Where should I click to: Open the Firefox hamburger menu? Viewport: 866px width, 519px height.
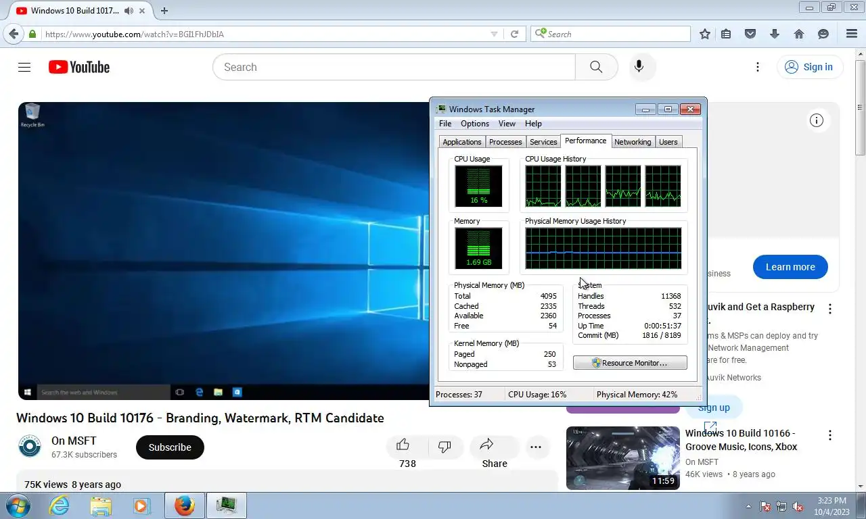pos(852,34)
